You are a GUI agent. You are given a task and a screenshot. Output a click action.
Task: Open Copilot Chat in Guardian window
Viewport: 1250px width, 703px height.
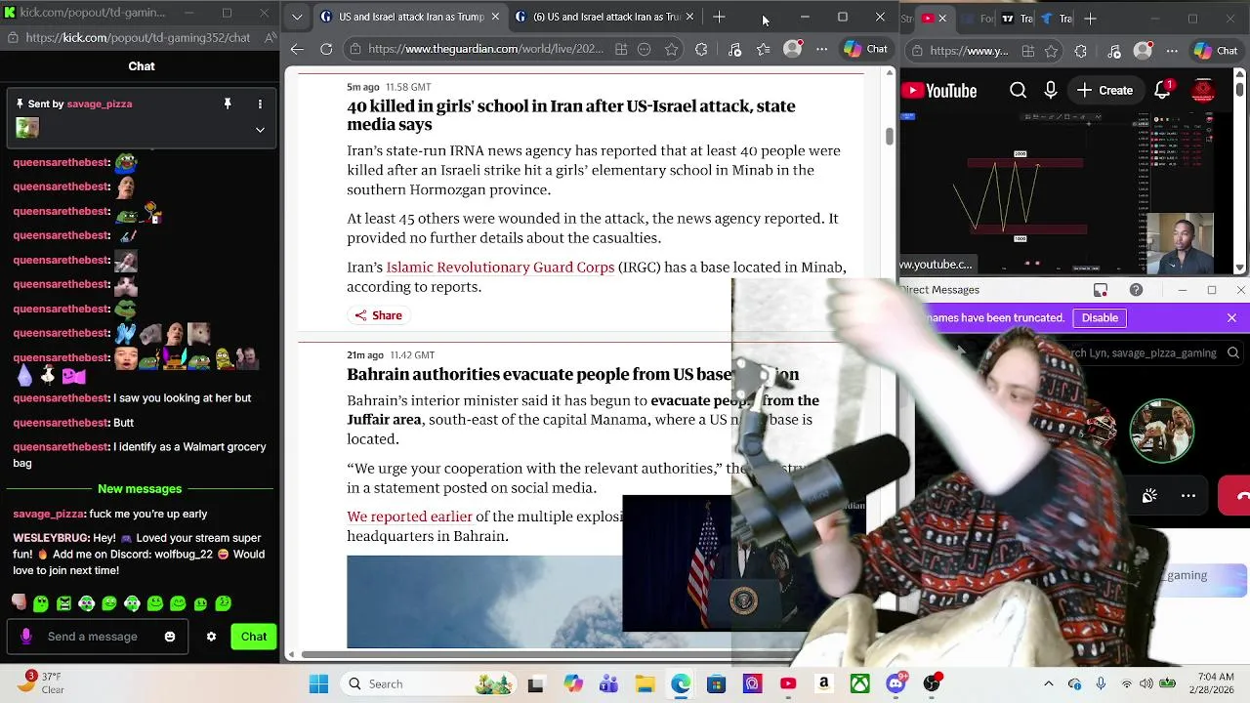[865, 49]
